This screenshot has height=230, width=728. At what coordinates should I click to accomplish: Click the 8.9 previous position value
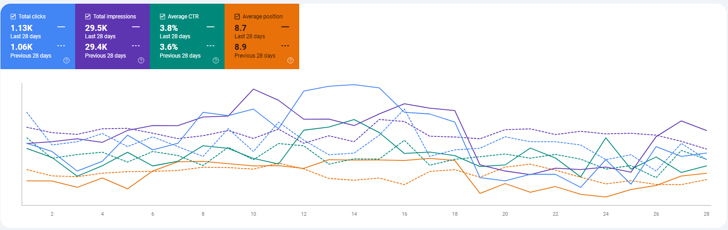(x=241, y=47)
